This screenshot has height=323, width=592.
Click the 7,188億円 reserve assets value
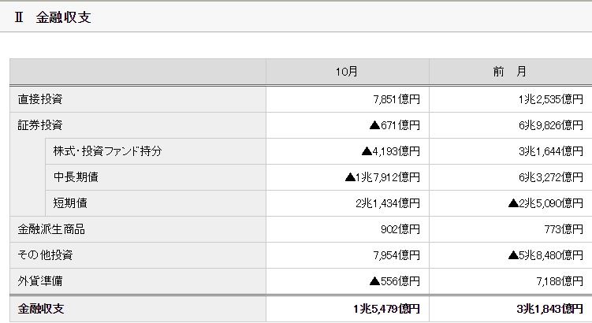pyautogui.click(x=560, y=281)
